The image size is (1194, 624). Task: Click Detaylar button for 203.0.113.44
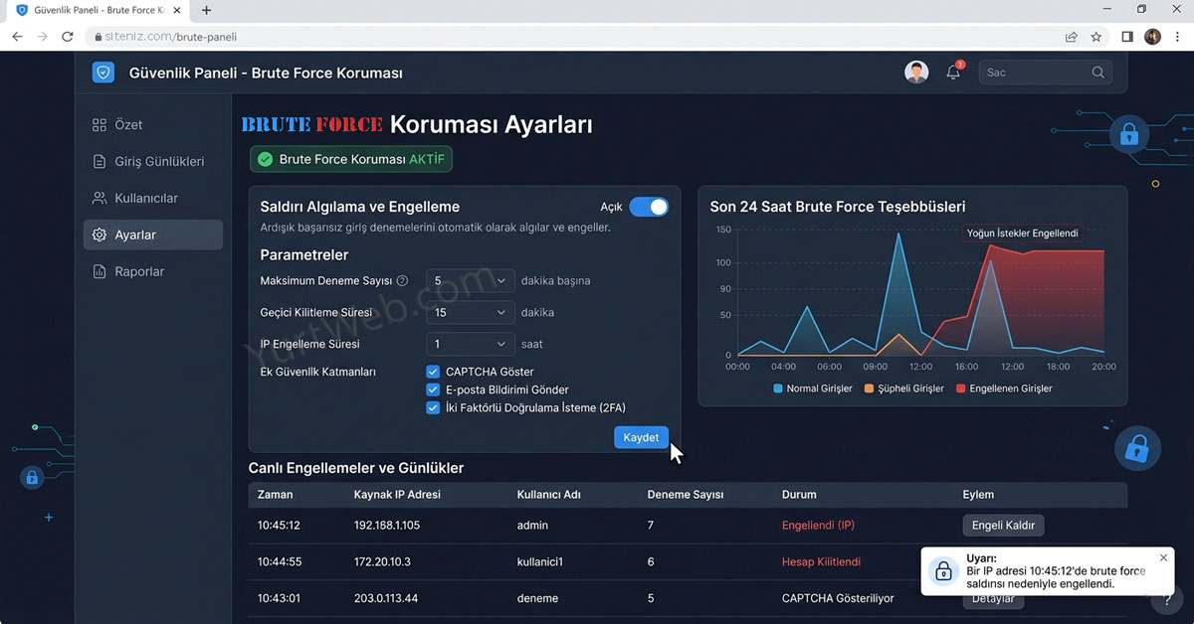point(993,599)
